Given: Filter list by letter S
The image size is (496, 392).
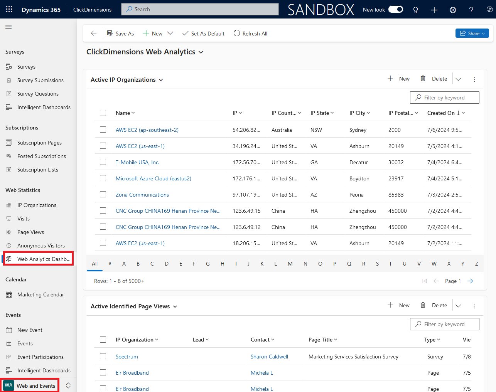Looking at the screenshot, I should tap(377, 264).
